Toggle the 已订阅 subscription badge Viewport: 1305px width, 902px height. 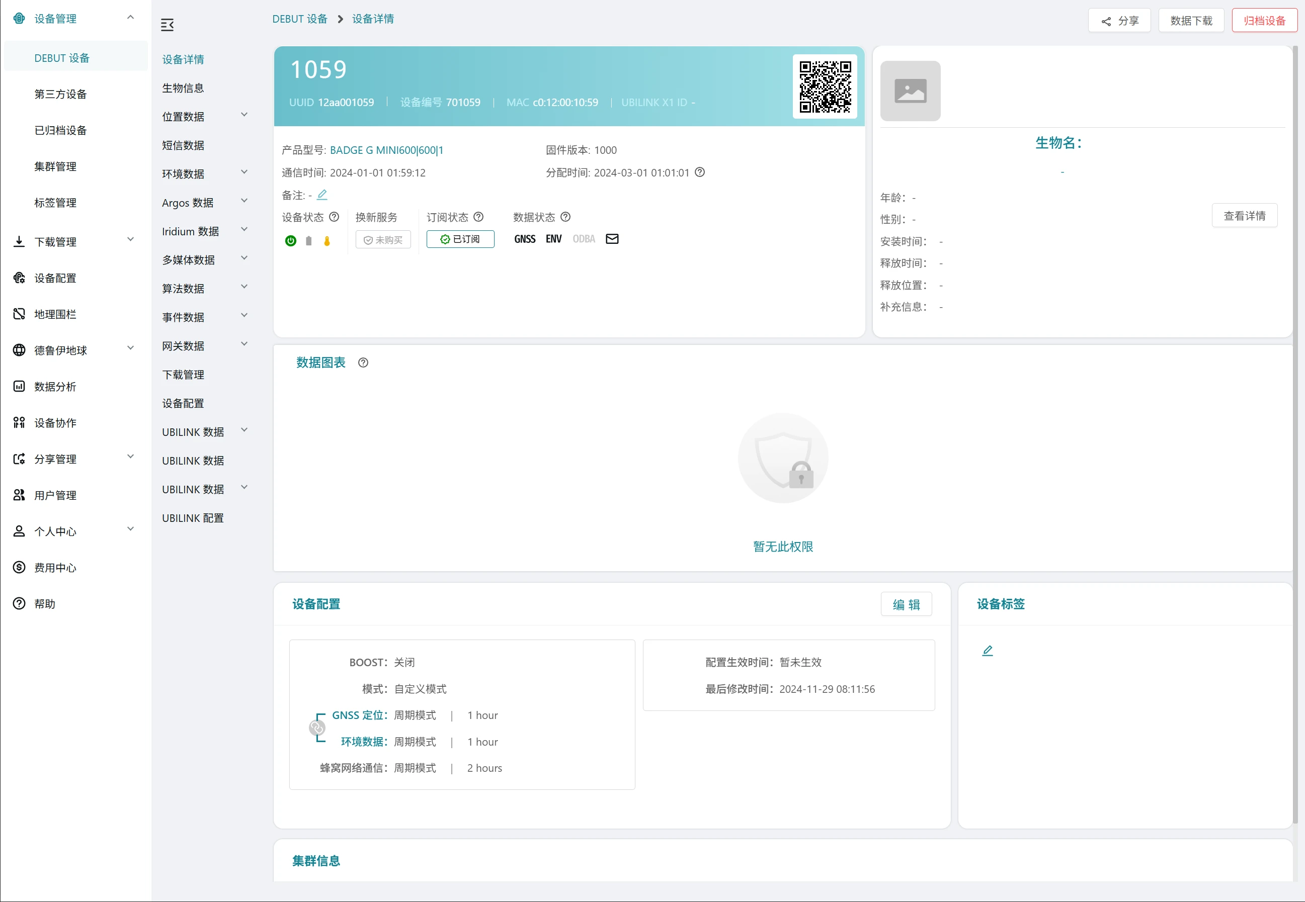[460, 240]
